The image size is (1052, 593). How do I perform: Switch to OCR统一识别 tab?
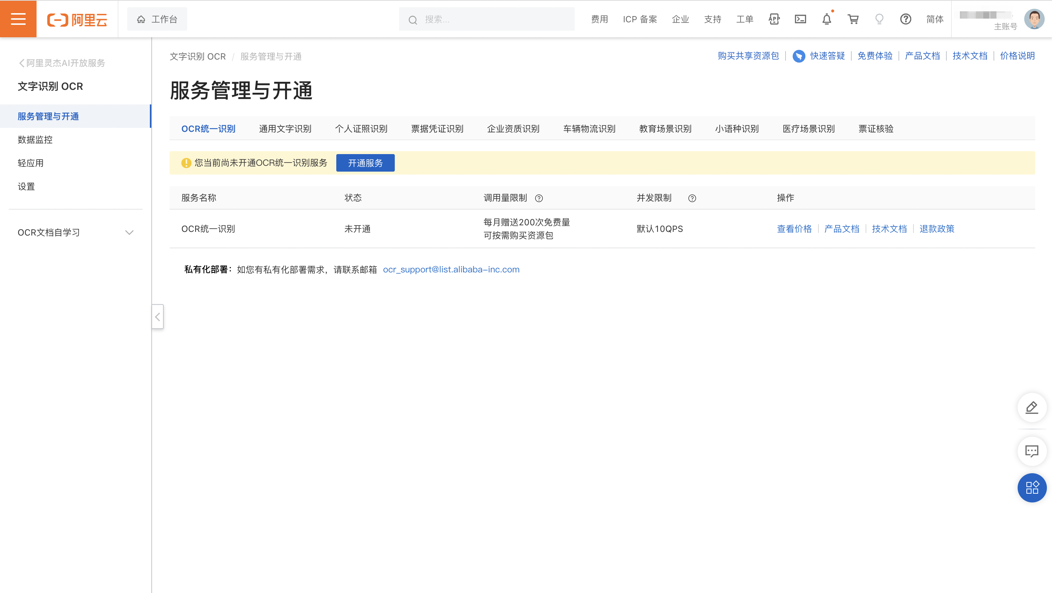click(x=208, y=129)
